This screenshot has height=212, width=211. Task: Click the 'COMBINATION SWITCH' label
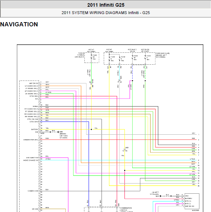pos(126,209)
